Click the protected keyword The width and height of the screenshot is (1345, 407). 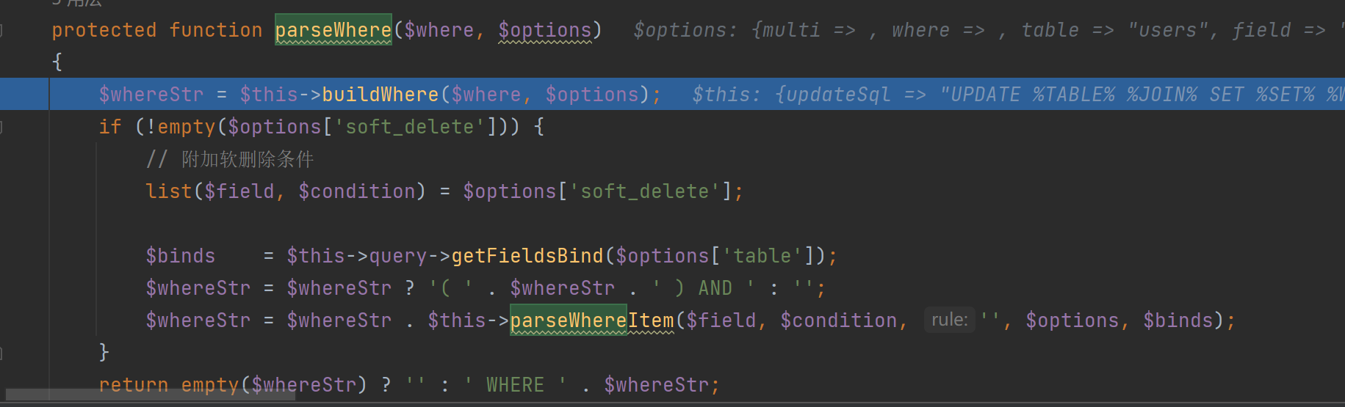(x=104, y=30)
